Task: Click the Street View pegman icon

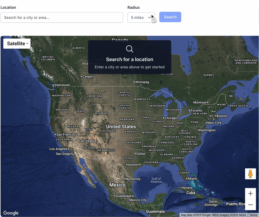Action: pyautogui.click(x=250, y=174)
